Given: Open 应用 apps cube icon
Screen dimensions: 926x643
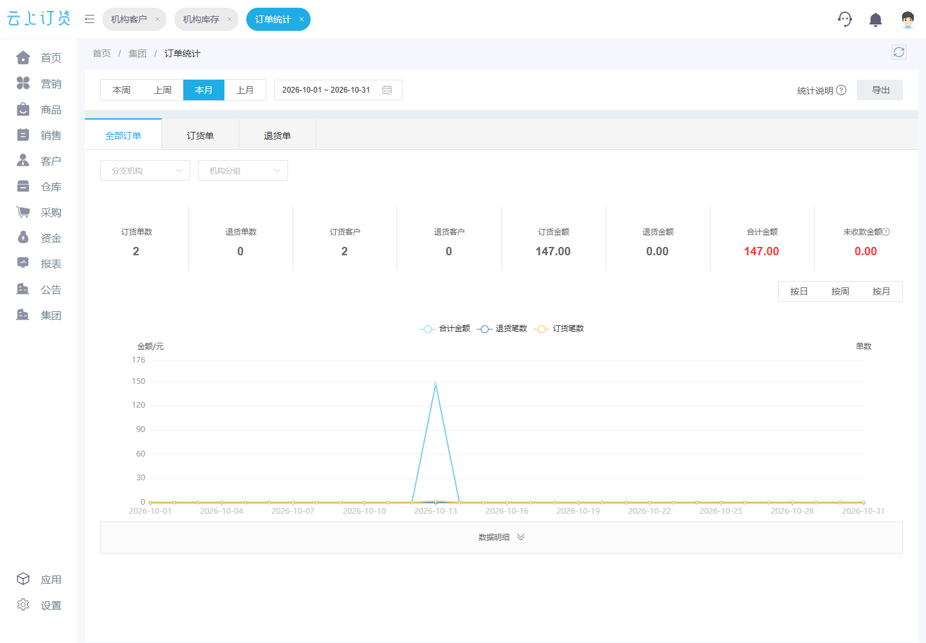Looking at the screenshot, I should (23, 579).
